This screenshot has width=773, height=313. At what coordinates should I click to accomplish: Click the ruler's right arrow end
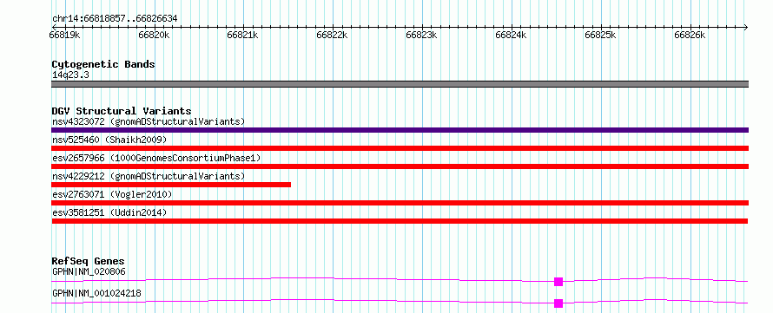click(745, 27)
